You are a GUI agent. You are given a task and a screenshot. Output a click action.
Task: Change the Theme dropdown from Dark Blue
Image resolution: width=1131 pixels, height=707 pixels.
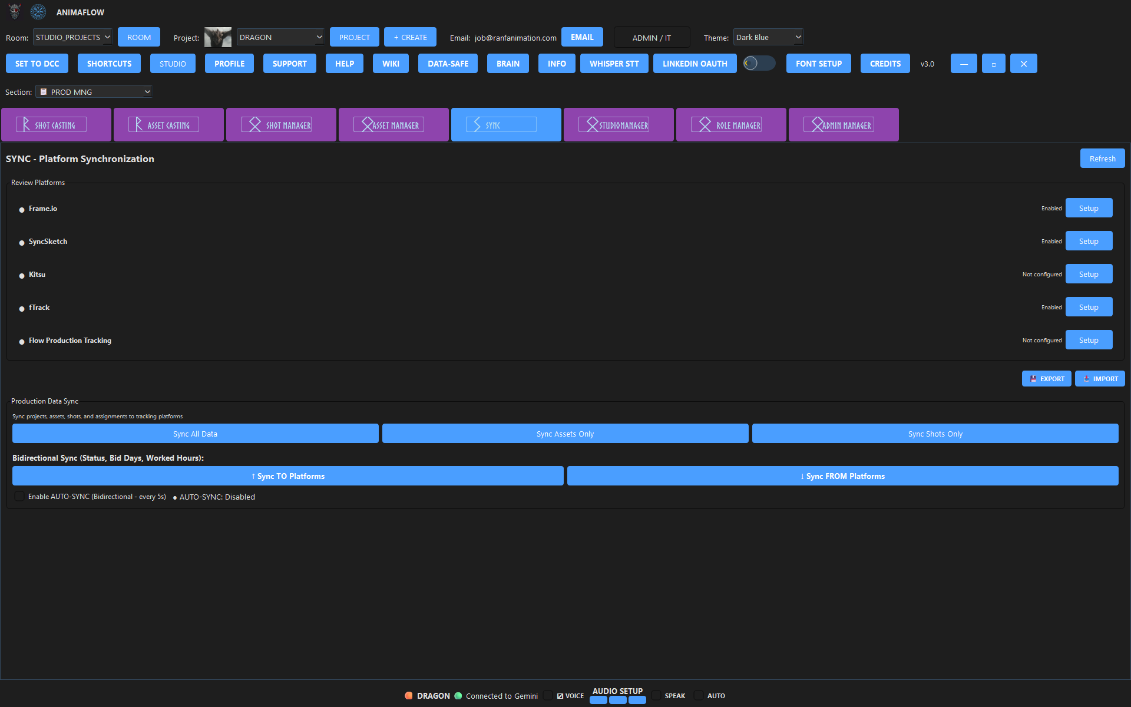click(768, 37)
